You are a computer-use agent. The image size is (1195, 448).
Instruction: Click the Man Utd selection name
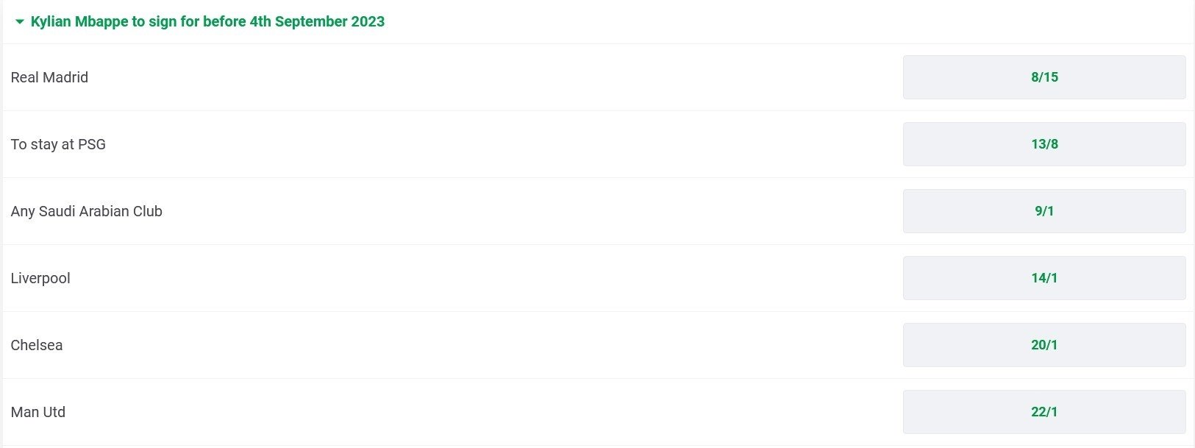click(x=38, y=412)
